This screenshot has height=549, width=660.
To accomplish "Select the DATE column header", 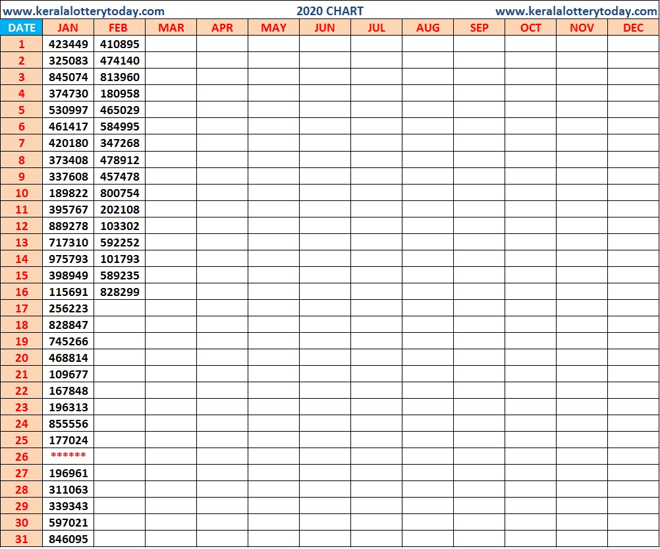I will click(x=22, y=28).
